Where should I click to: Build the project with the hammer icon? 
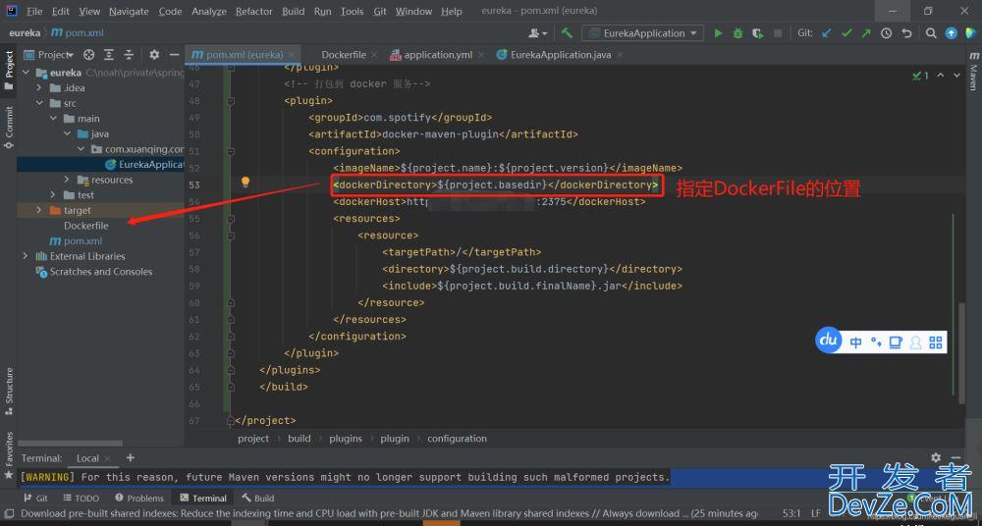pyautogui.click(x=567, y=33)
